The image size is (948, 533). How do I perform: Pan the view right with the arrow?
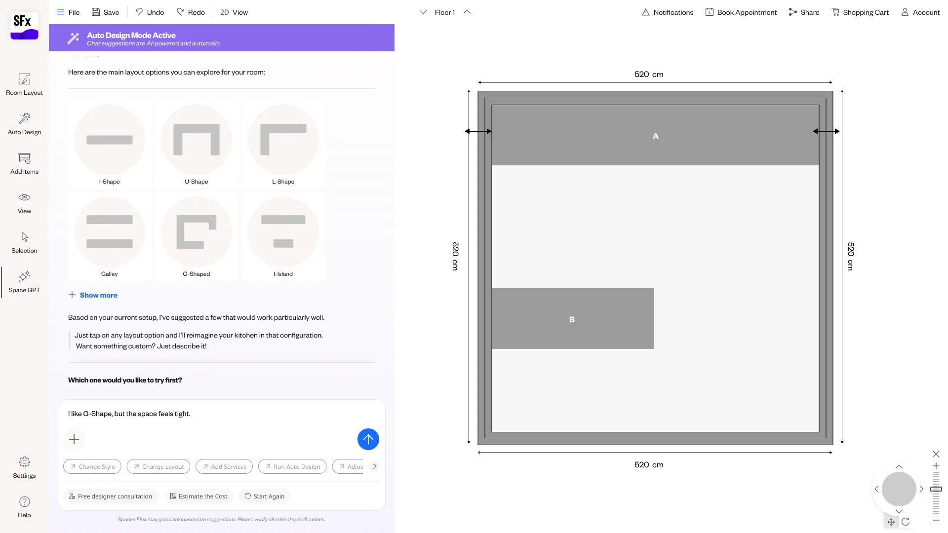[x=921, y=489]
